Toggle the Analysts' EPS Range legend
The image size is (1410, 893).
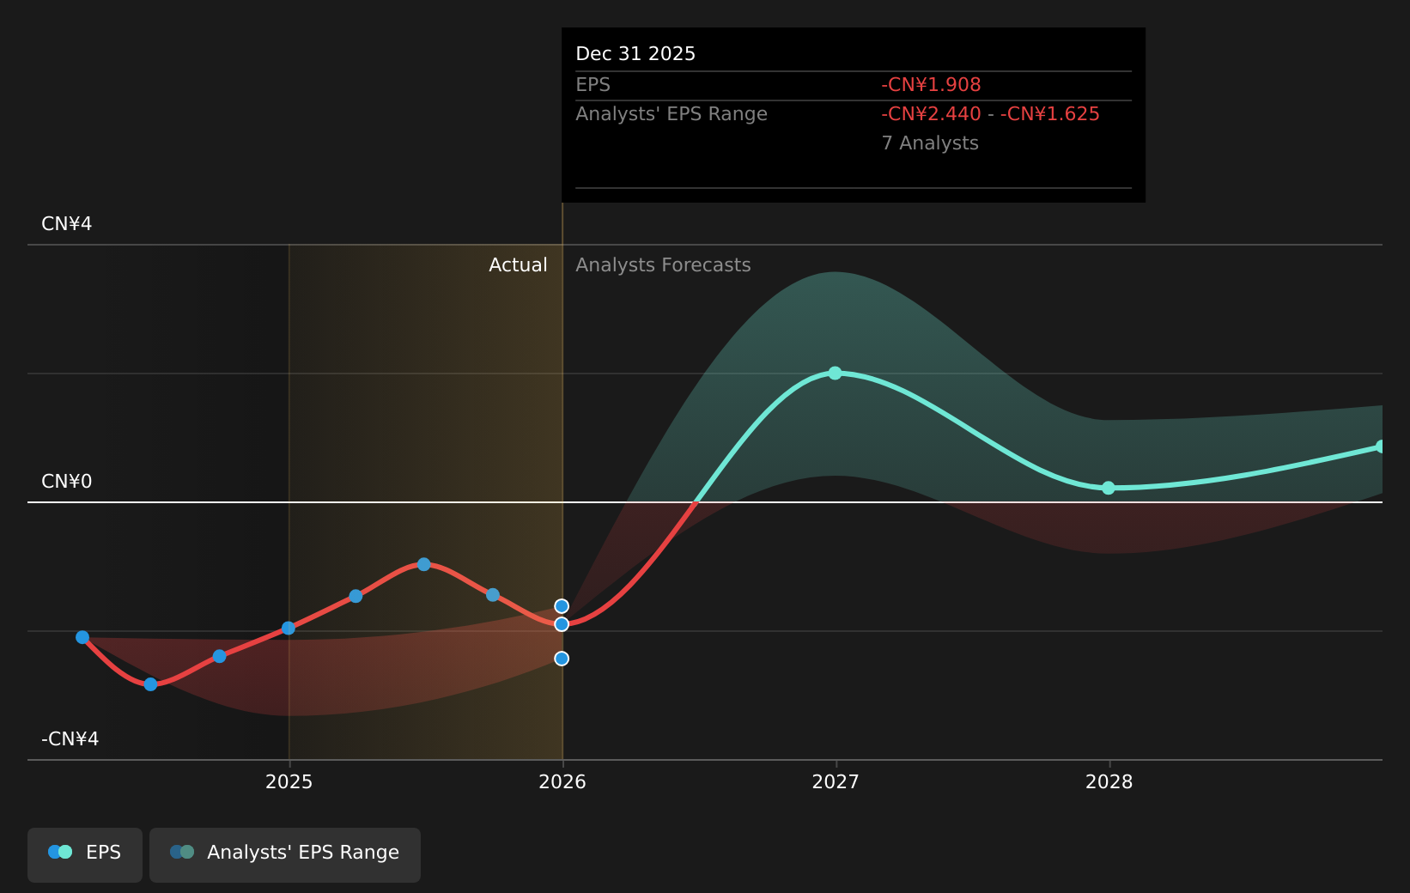[x=285, y=854]
